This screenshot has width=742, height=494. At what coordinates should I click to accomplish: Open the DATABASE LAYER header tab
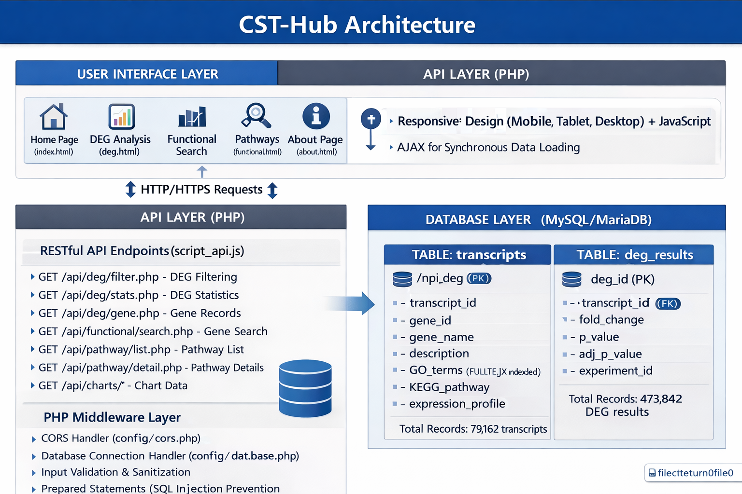click(539, 219)
